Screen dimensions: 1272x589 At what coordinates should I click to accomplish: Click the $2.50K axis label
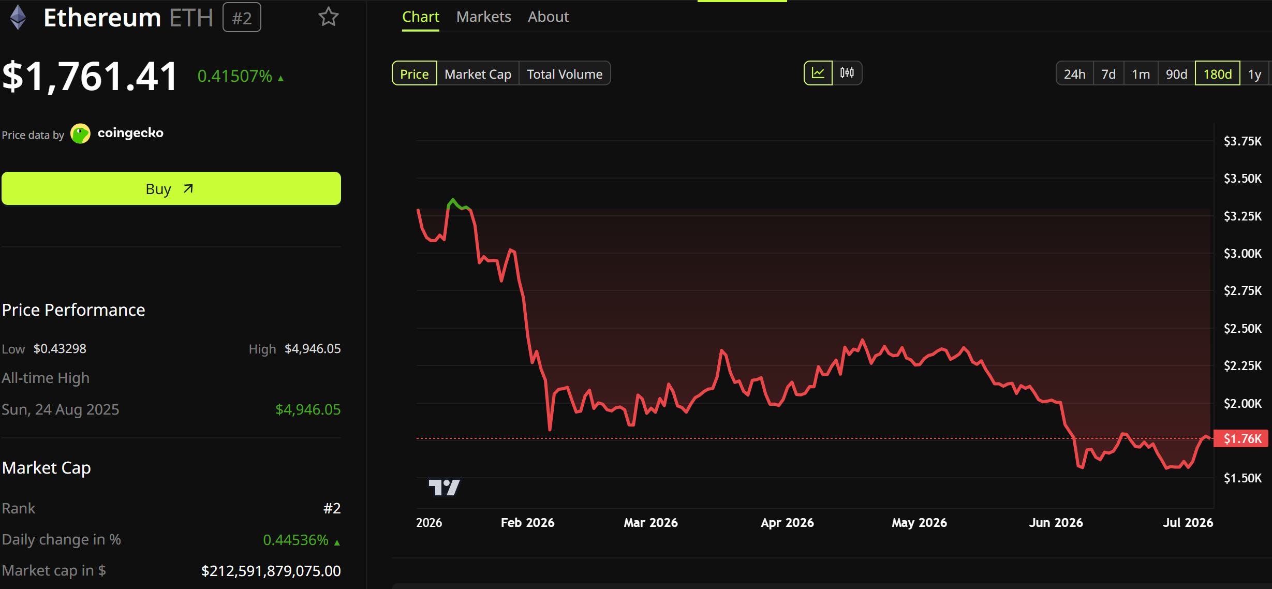tap(1243, 329)
